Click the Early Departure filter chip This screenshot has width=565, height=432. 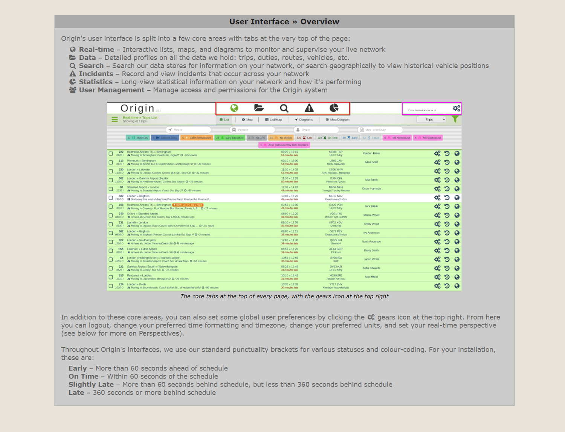pyautogui.click(x=230, y=138)
